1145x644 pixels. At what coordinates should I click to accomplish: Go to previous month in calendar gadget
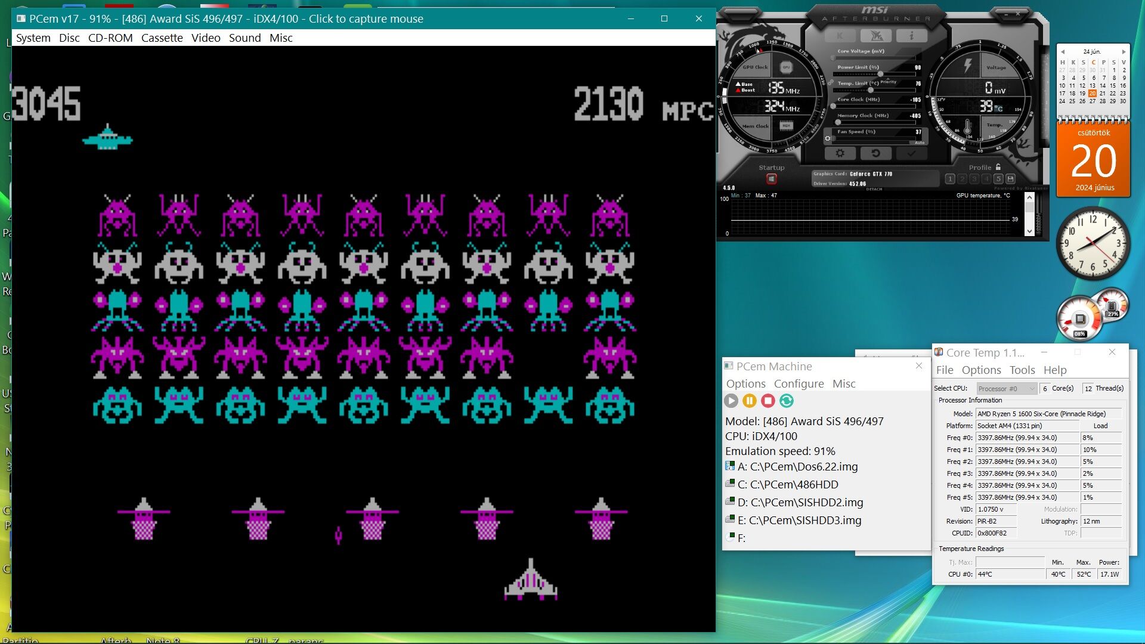1063,52
